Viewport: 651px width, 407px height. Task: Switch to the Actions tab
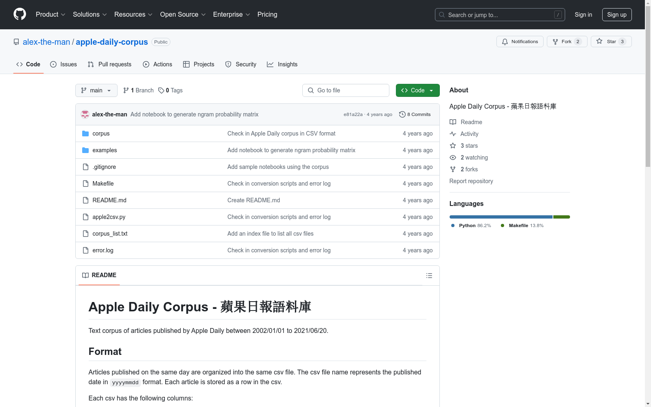[157, 64]
